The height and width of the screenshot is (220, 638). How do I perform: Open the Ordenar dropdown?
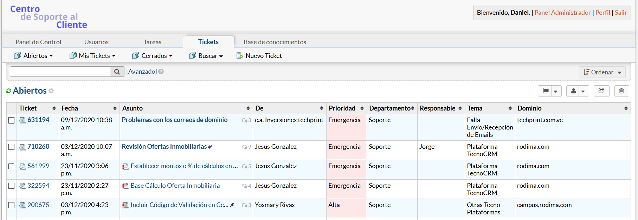pos(602,72)
